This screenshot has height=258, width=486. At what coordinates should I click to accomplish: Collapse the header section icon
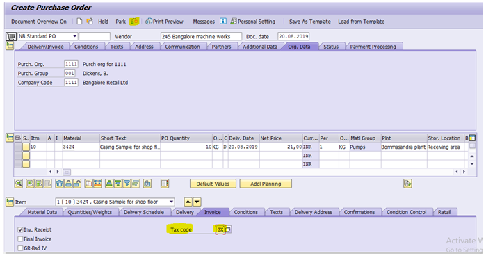(x=10, y=46)
